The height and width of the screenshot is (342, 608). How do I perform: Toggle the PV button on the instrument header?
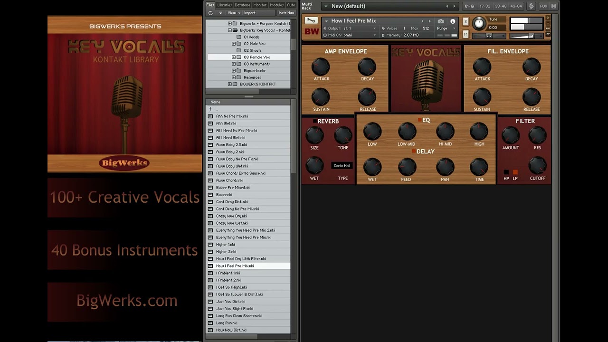(x=548, y=35)
